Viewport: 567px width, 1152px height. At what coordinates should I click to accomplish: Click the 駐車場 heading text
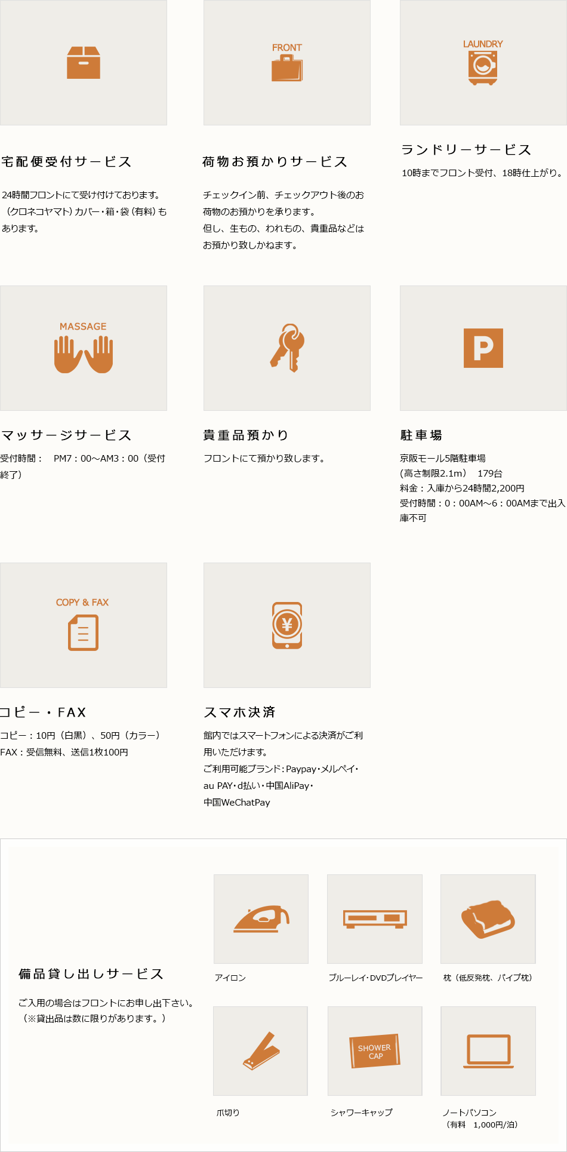421,435
